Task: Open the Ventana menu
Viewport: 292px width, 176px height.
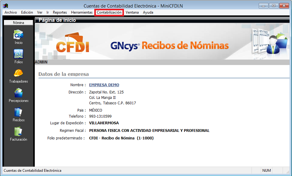Action: (132, 12)
